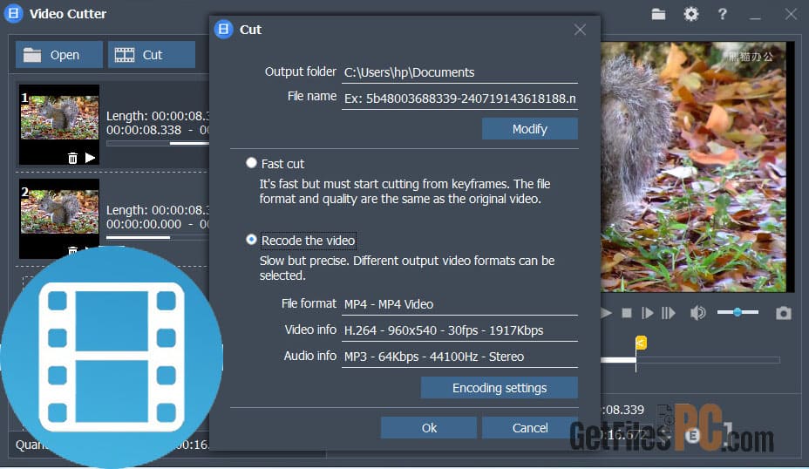Open Encoding settings
The image size is (809, 469).
(x=499, y=387)
